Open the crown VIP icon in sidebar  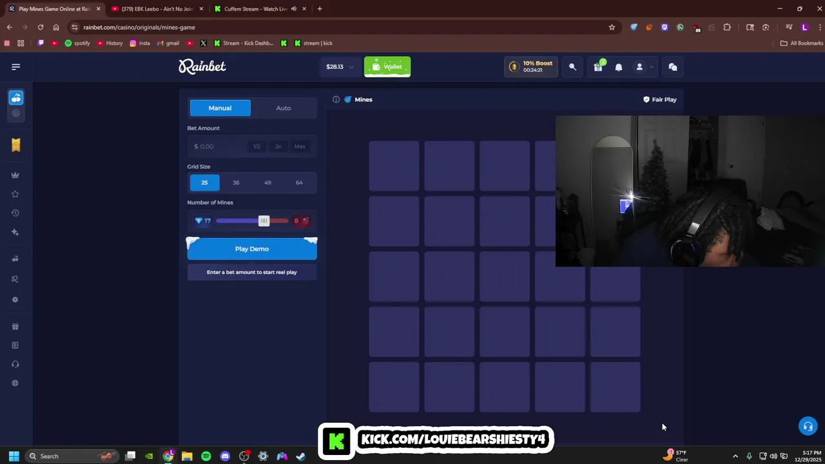point(15,175)
